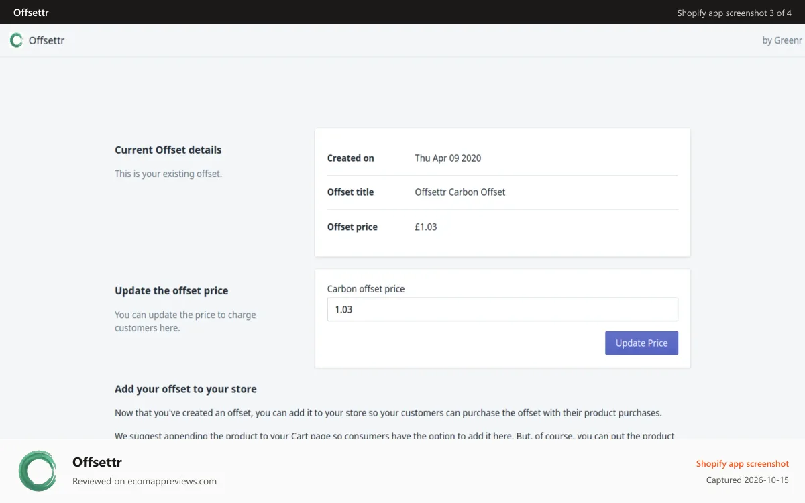Click the '£1.03' offset price value
Viewport: 805px width, 503px height.
tap(425, 227)
